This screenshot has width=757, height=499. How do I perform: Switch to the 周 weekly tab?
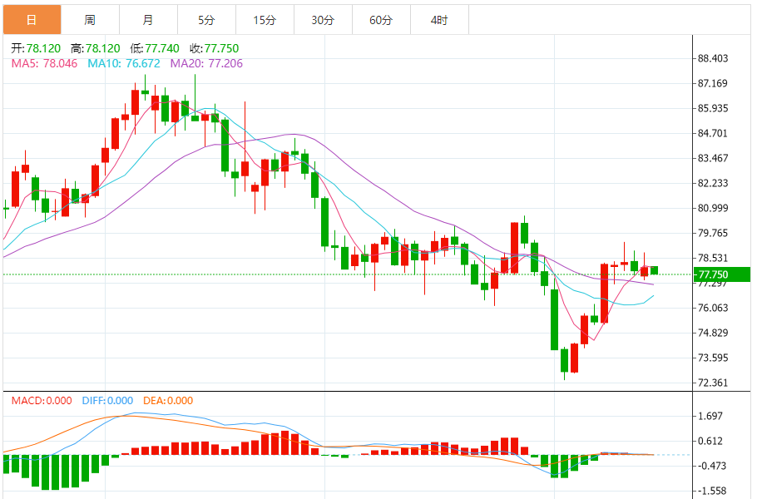pyautogui.click(x=90, y=20)
